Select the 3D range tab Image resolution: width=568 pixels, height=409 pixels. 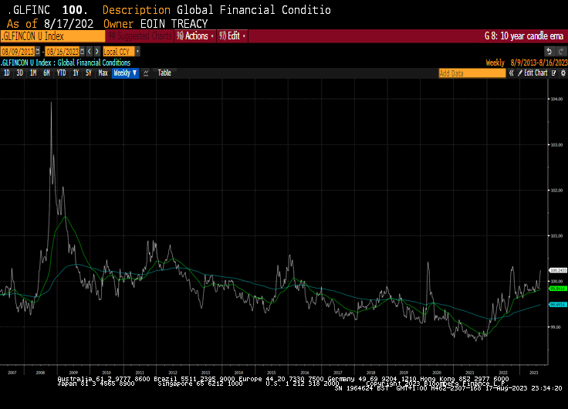point(19,73)
